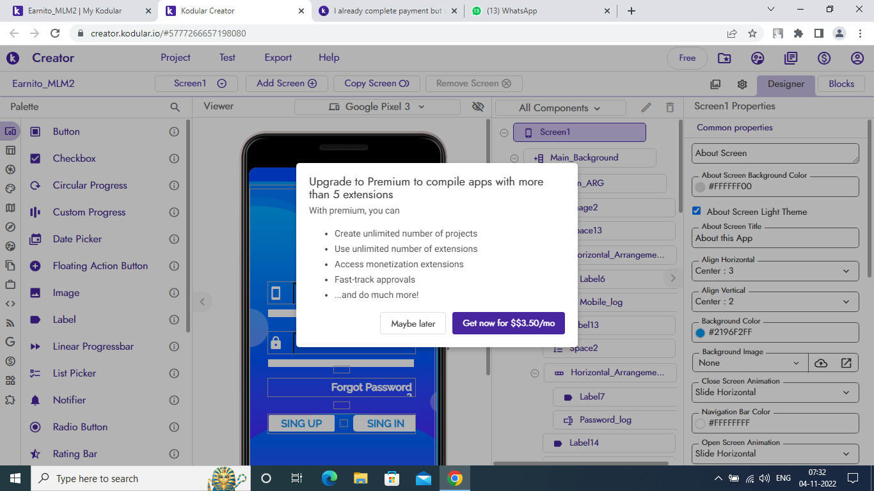Select Label14 in component tree
The width and height of the screenshot is (874, 491).
[609, 442]
